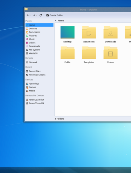
Task: Select first FerenOSamd64 removable device
Action: (x=39, y=100)
